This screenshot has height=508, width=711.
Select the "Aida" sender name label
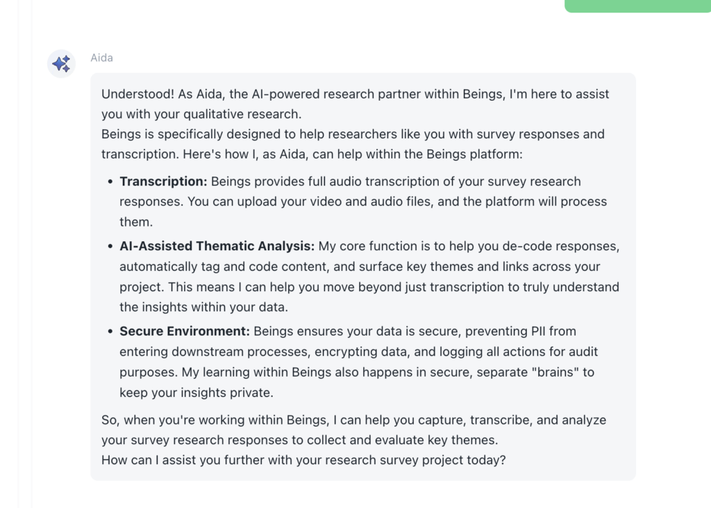click(101, 58)
